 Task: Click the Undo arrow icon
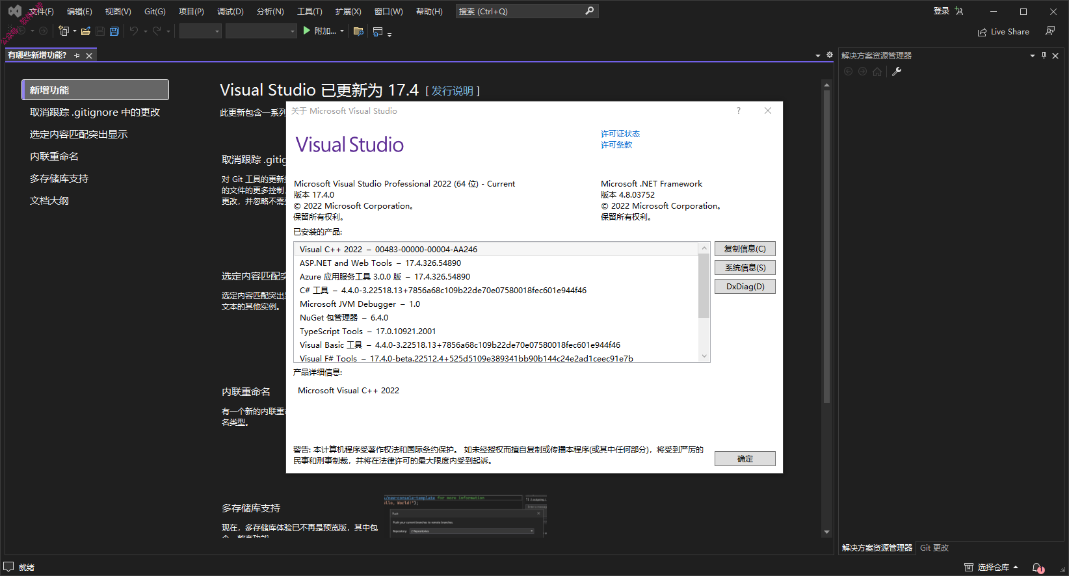coord(133,31)
